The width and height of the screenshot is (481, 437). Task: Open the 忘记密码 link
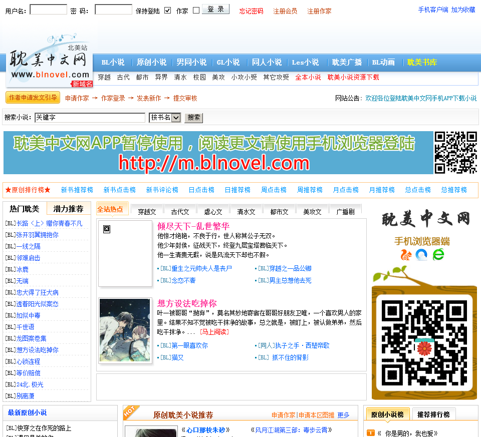(x=251, y=12)
